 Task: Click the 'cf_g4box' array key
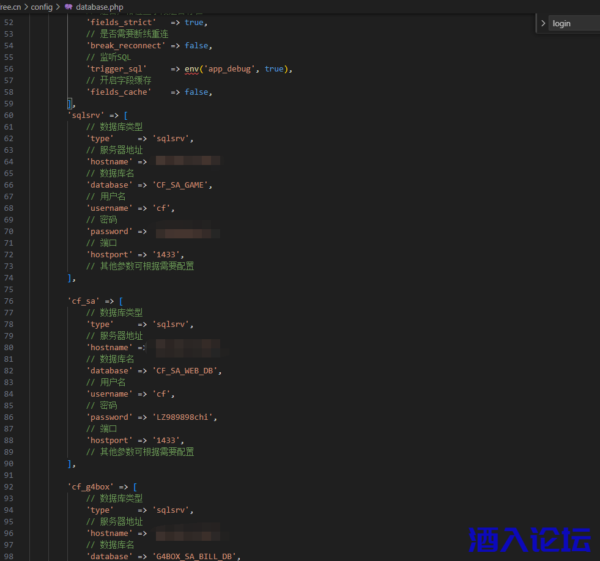point(91,486)
